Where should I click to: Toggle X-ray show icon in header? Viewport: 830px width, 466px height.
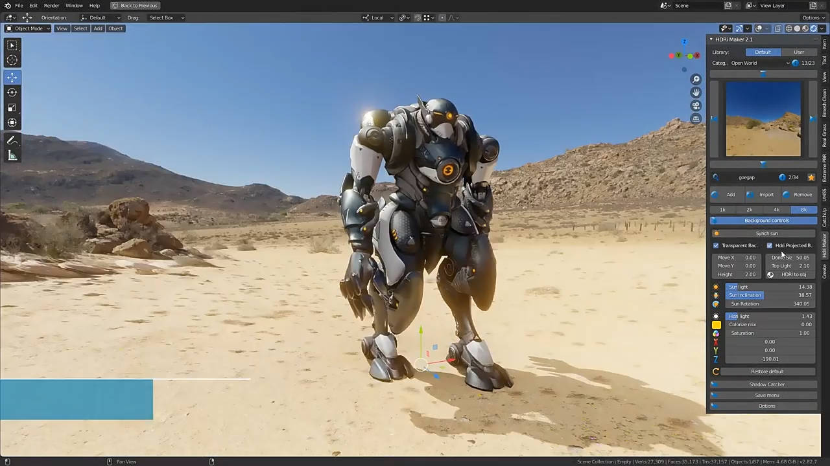click(x=778, y=28)
